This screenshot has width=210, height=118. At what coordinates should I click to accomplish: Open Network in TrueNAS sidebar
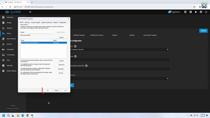point(9,44)
